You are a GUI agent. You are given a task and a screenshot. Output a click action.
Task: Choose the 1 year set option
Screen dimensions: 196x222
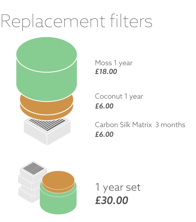pos(118,187)
